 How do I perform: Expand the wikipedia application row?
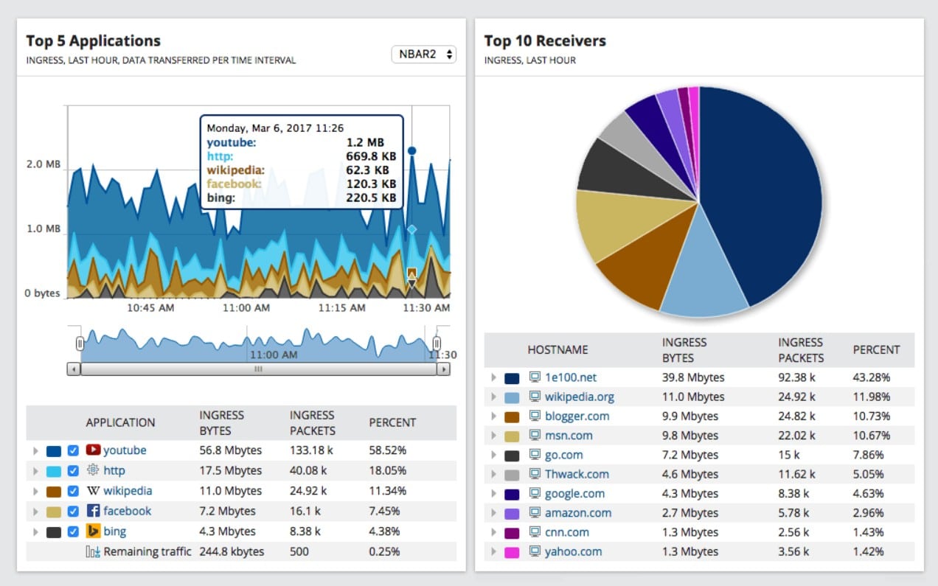35,491
